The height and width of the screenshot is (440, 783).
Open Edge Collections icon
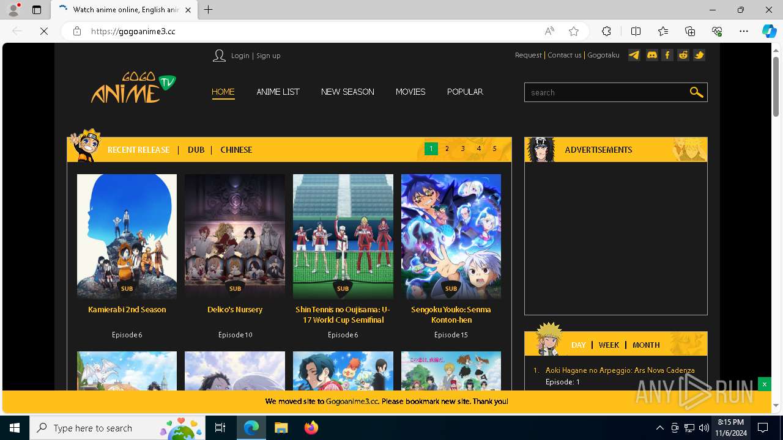click(x=690, y=31)
